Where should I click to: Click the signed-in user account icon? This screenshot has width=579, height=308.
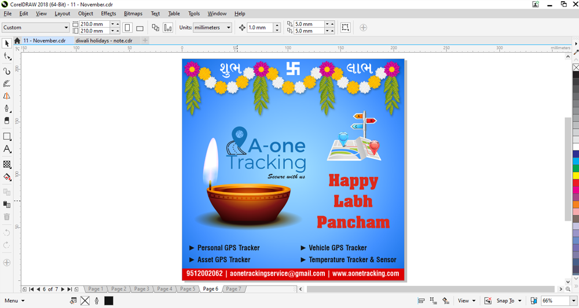(536, 4)
